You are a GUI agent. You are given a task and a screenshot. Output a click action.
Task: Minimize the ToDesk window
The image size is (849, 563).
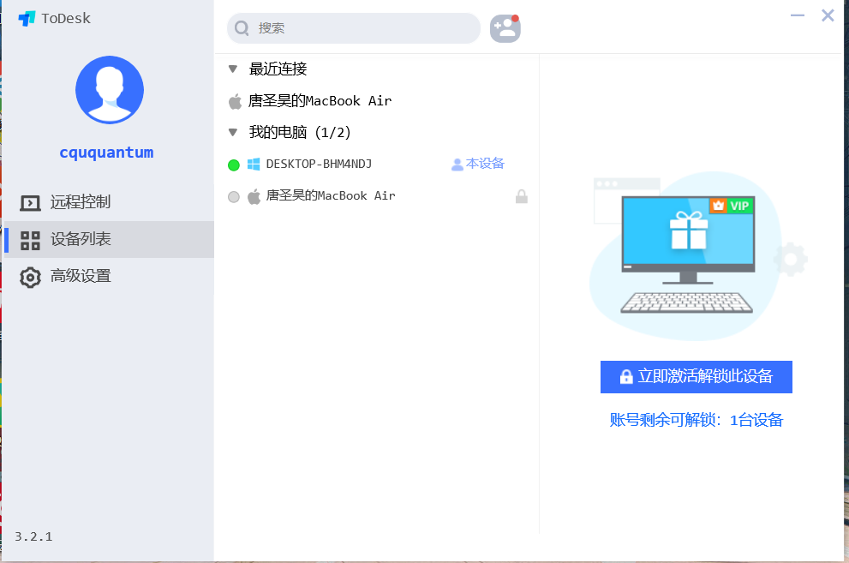click(797, 15)
